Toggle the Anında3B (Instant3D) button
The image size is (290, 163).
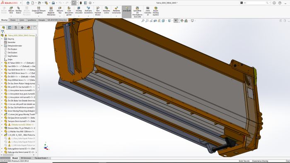pyautogui.click(x=126, y=12)
